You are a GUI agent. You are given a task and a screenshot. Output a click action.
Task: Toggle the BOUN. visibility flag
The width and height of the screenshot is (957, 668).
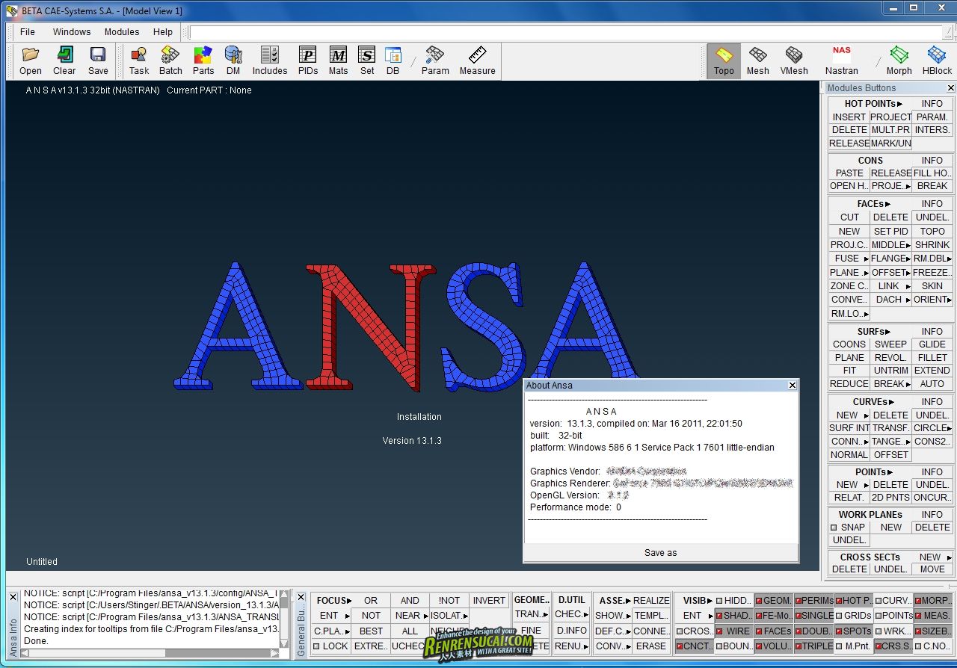coord(719,646)
